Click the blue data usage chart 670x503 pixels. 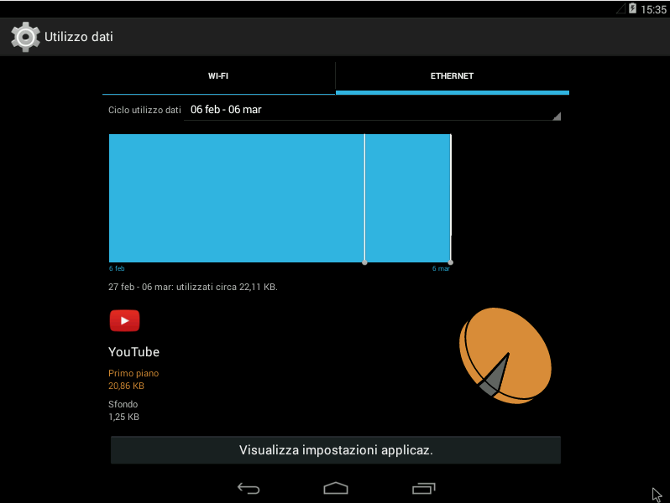[280, 198]
